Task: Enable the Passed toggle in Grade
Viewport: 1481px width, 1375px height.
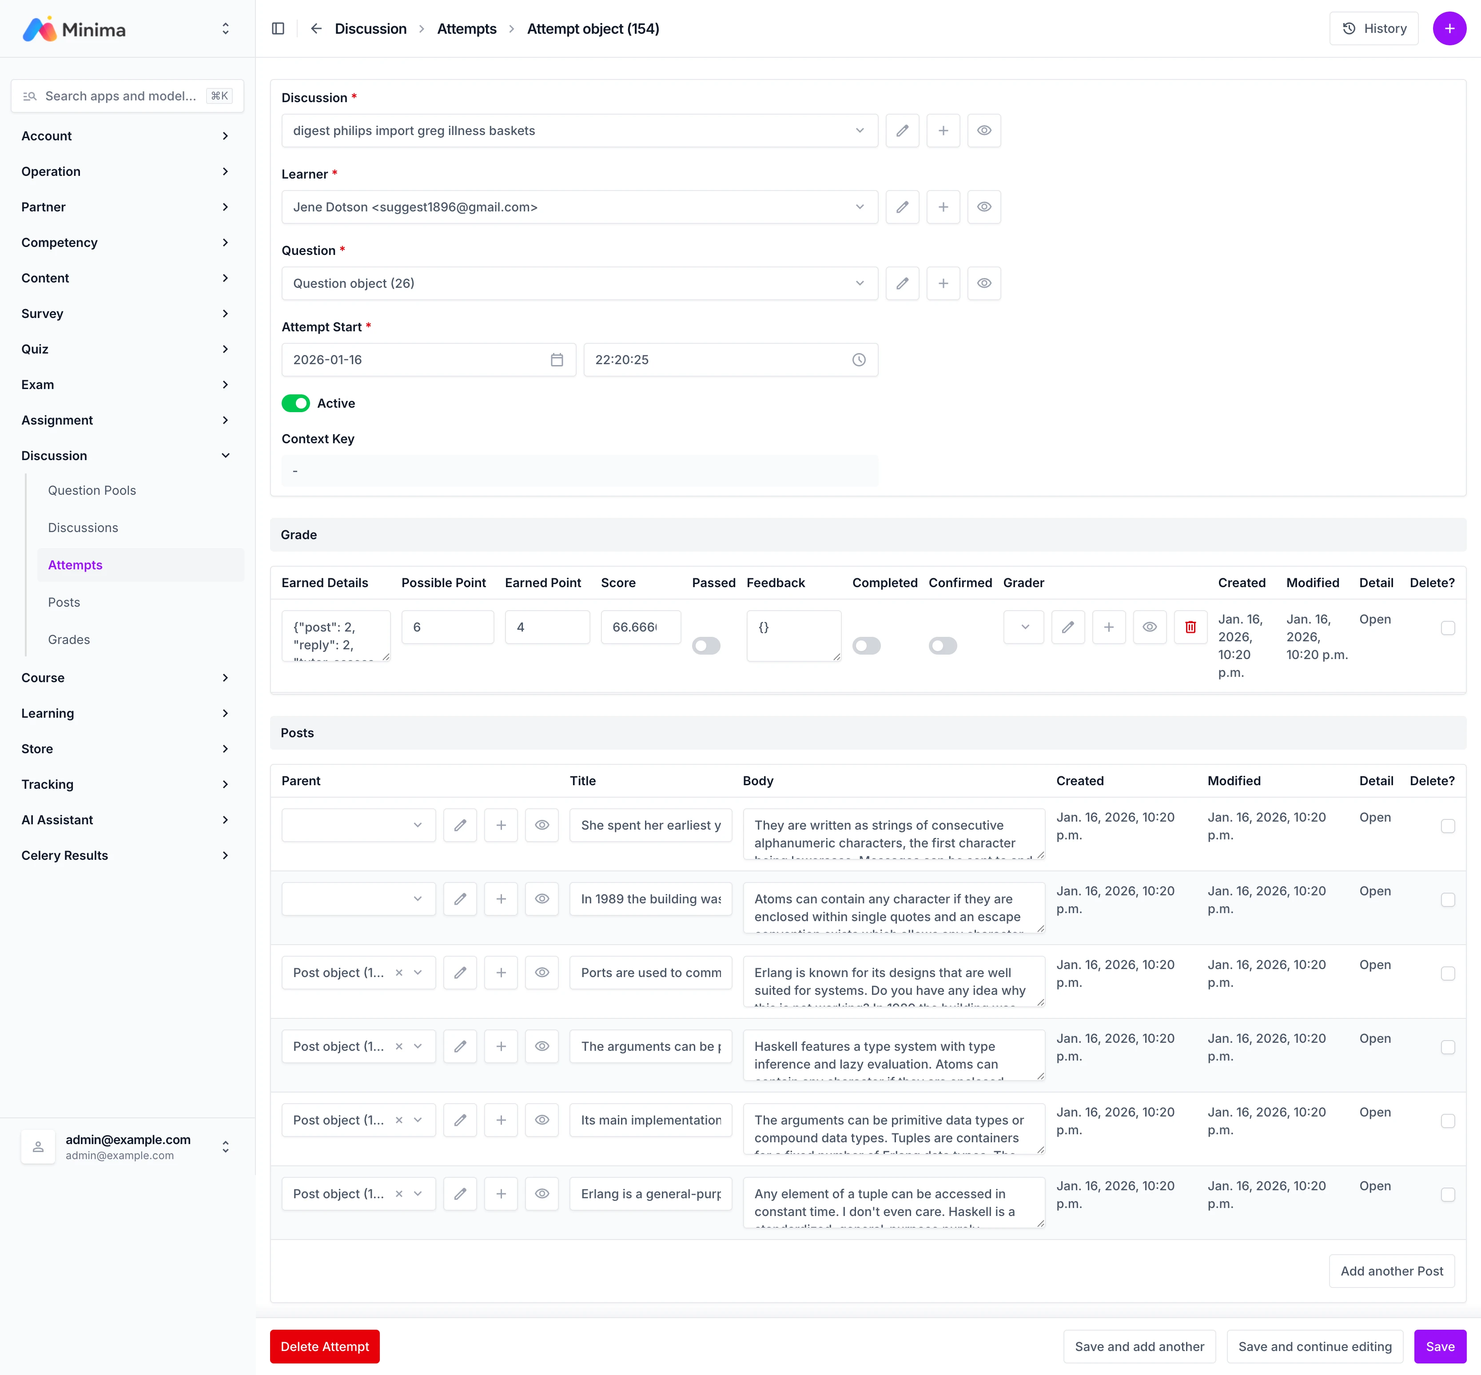Action: pyautogui.click(x=705, y=646)
